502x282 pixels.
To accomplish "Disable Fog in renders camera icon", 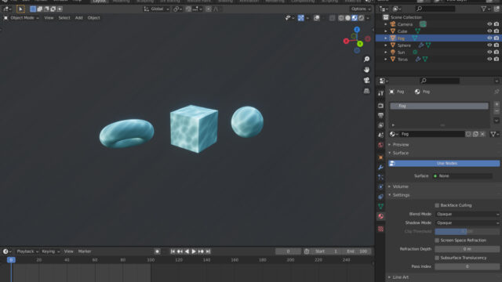I will (497, 38).
